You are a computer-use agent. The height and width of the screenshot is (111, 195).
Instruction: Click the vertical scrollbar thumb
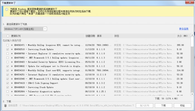point(192,42)
